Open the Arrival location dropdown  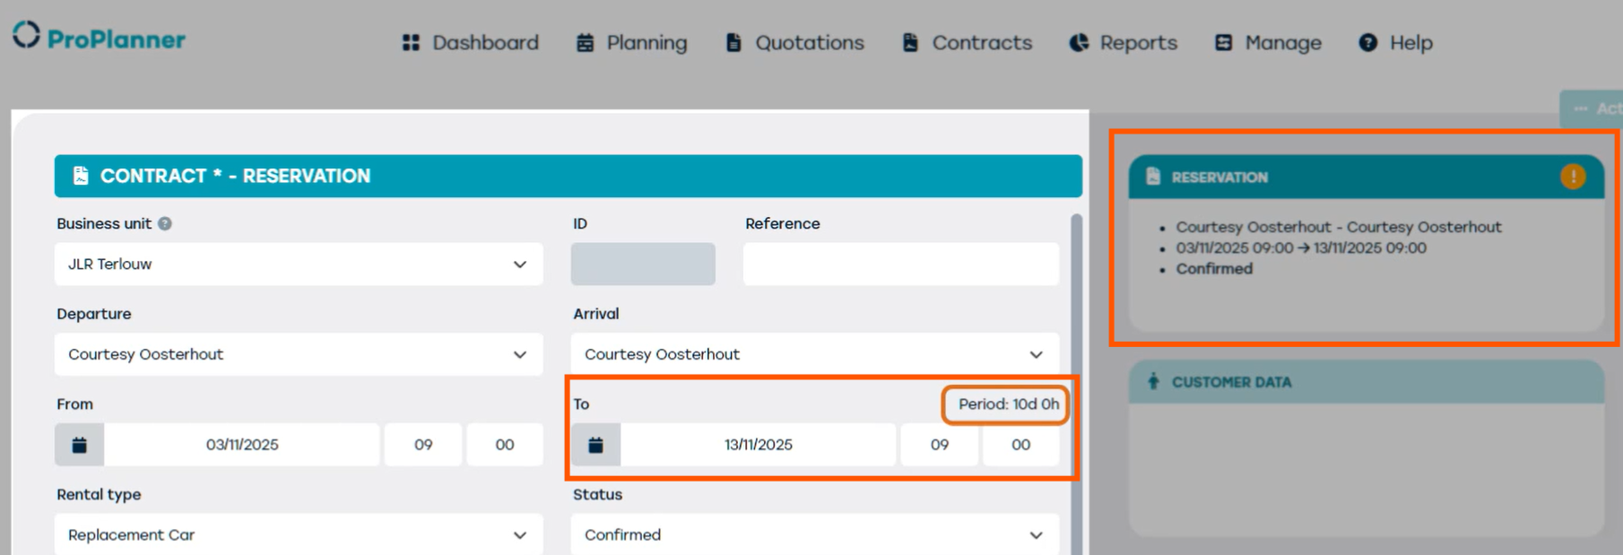(x=1036, y=355)
